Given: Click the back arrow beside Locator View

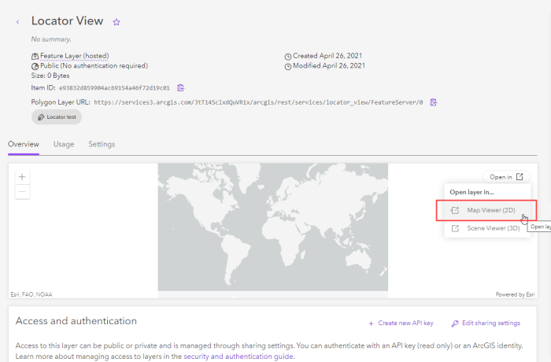Looking at the screenshot, I should pos(18,22).
